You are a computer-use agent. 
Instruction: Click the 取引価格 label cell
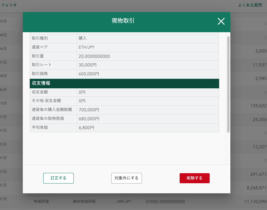point(53,74)
